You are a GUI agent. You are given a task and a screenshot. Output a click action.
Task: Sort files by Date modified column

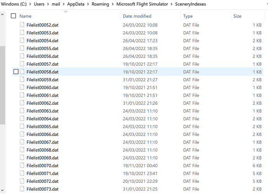pos(137,16)
